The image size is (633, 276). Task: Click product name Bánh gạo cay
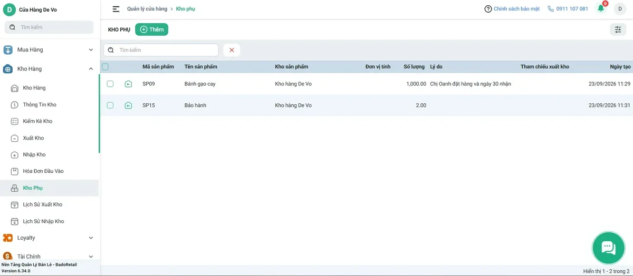[x=200, y=84]
